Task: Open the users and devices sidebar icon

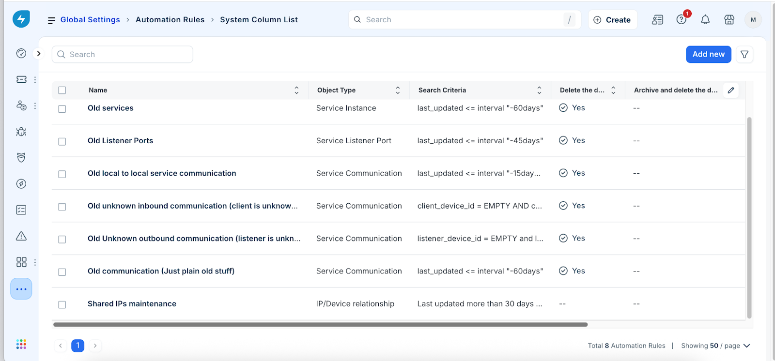Action: (x=21, y=105)
